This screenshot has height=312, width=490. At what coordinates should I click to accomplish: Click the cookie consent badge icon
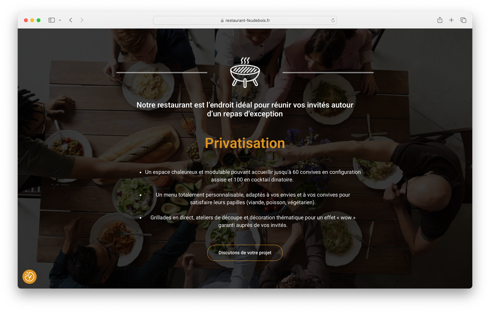point(29,277)
